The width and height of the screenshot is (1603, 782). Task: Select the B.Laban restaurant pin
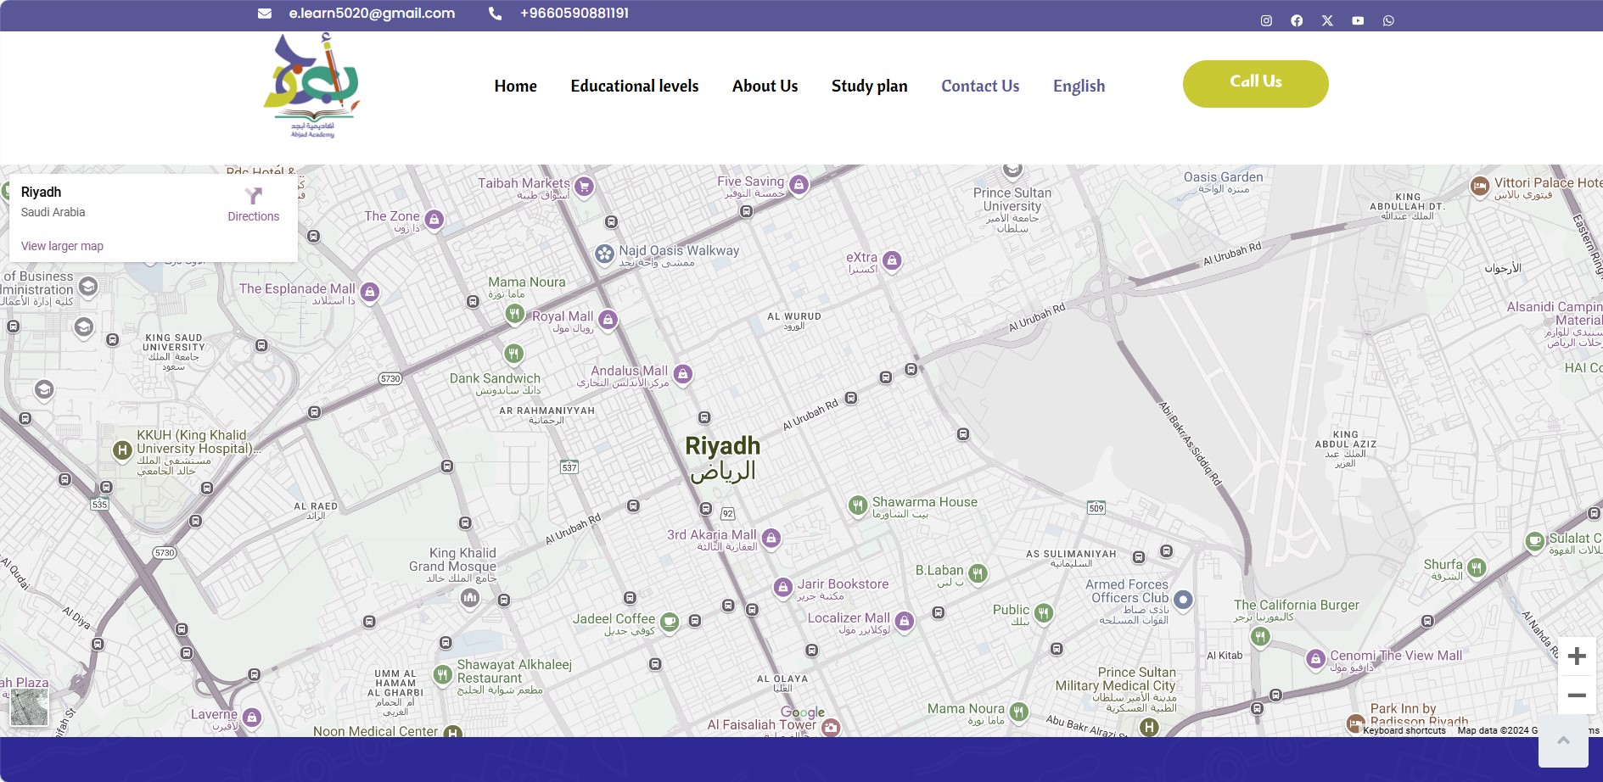(978, 574)
